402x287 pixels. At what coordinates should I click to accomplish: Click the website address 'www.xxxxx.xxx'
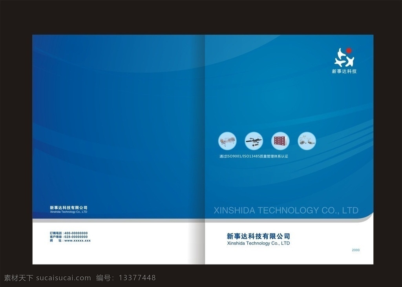[x=70, y=241]
